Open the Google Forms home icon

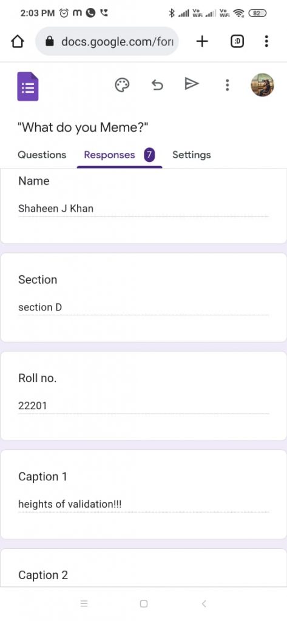pyautogui.click(x=28, y=86)
